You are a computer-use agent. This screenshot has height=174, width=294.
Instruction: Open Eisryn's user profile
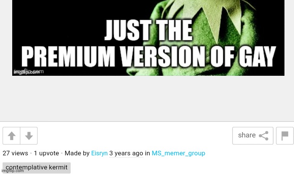[99, 153]
